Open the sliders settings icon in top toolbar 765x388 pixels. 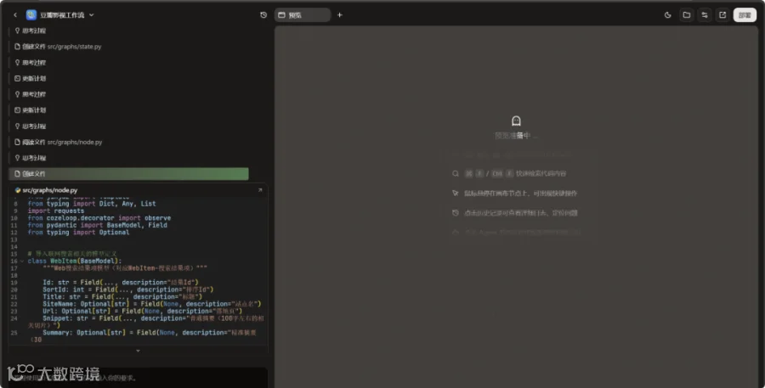click(x=705, y=15)
